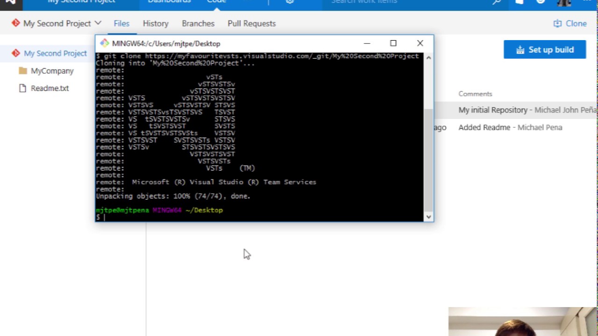Click the search magnifier icon
This screenshot has width=598, height=336.
click(x=497, y=2)
